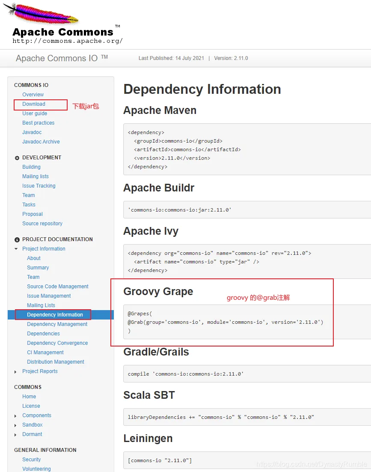The width and height of the screenshot is (371, 472).
Task: Click the Apache Buildr code block
Action: pyautogui.click(x=247, y=210)
